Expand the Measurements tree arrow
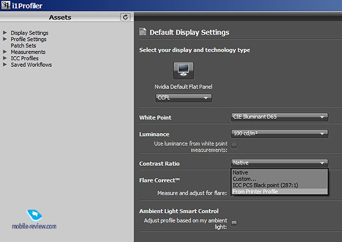The height and width of the screenshot is (242, 342). (x=5, y=52)
